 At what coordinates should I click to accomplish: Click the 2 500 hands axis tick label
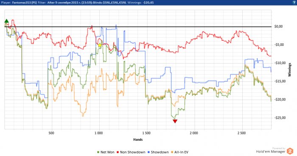click(241, 133)
